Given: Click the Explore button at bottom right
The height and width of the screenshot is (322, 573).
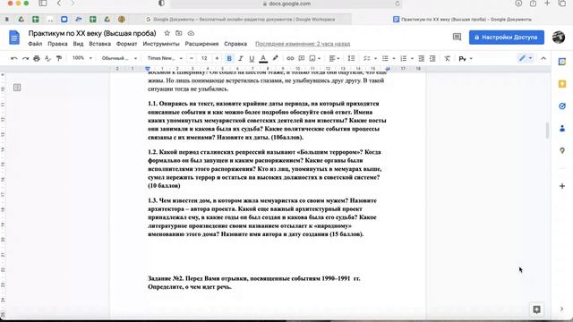Looking at the screenshot, I should [536, 309].
